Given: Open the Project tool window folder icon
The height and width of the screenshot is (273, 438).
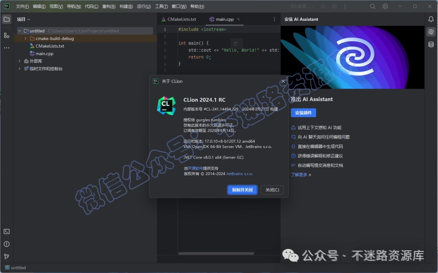Looking at the screenshot, I should (6, 19).
